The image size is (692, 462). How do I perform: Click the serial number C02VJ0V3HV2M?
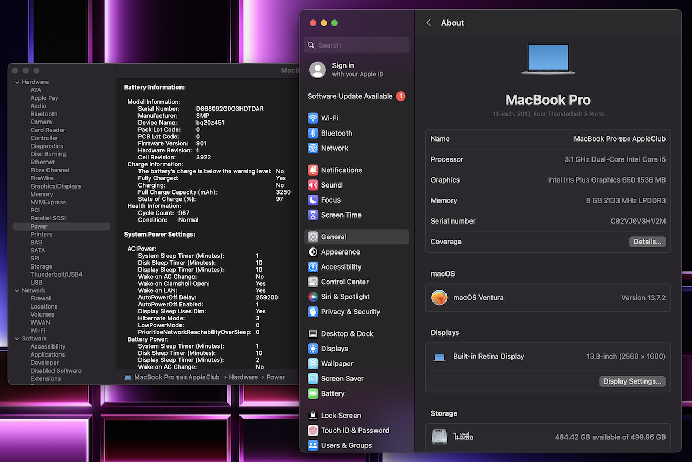638,221
